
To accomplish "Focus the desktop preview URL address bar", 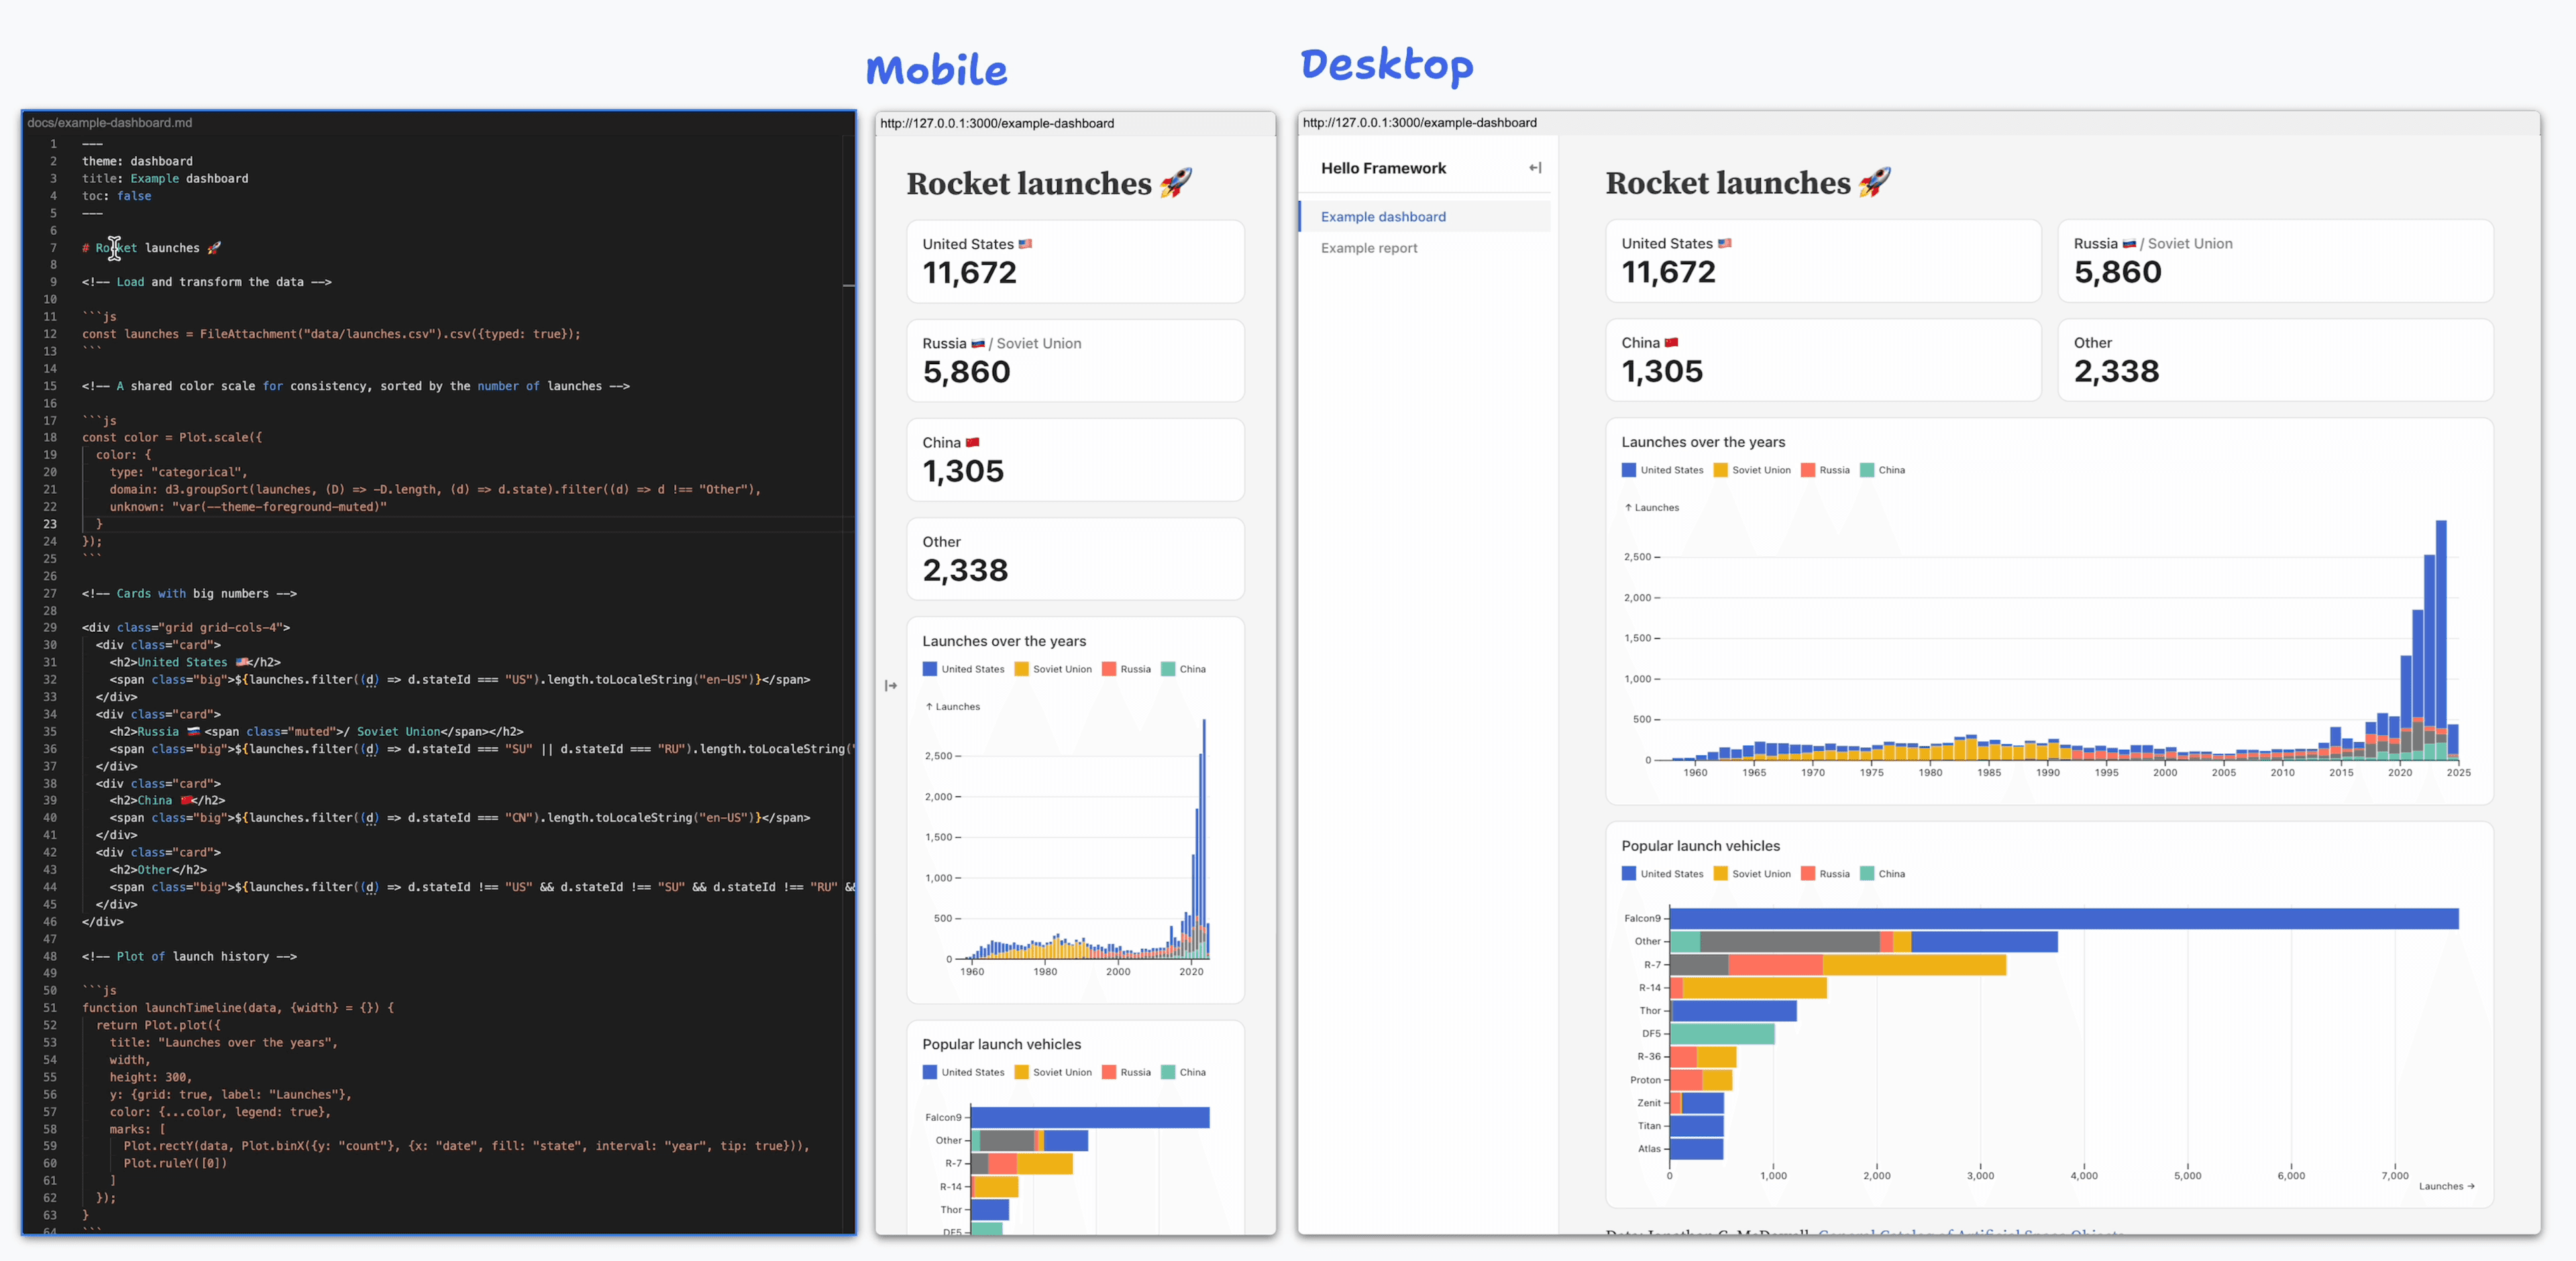I will tap(1918, 123).
